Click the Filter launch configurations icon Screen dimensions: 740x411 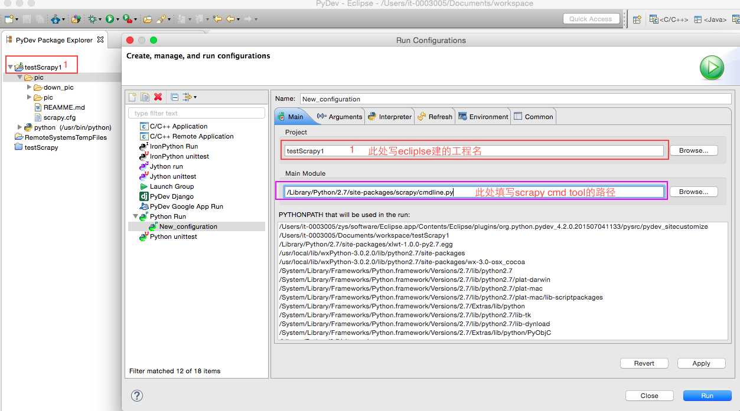tap(187, 97)
